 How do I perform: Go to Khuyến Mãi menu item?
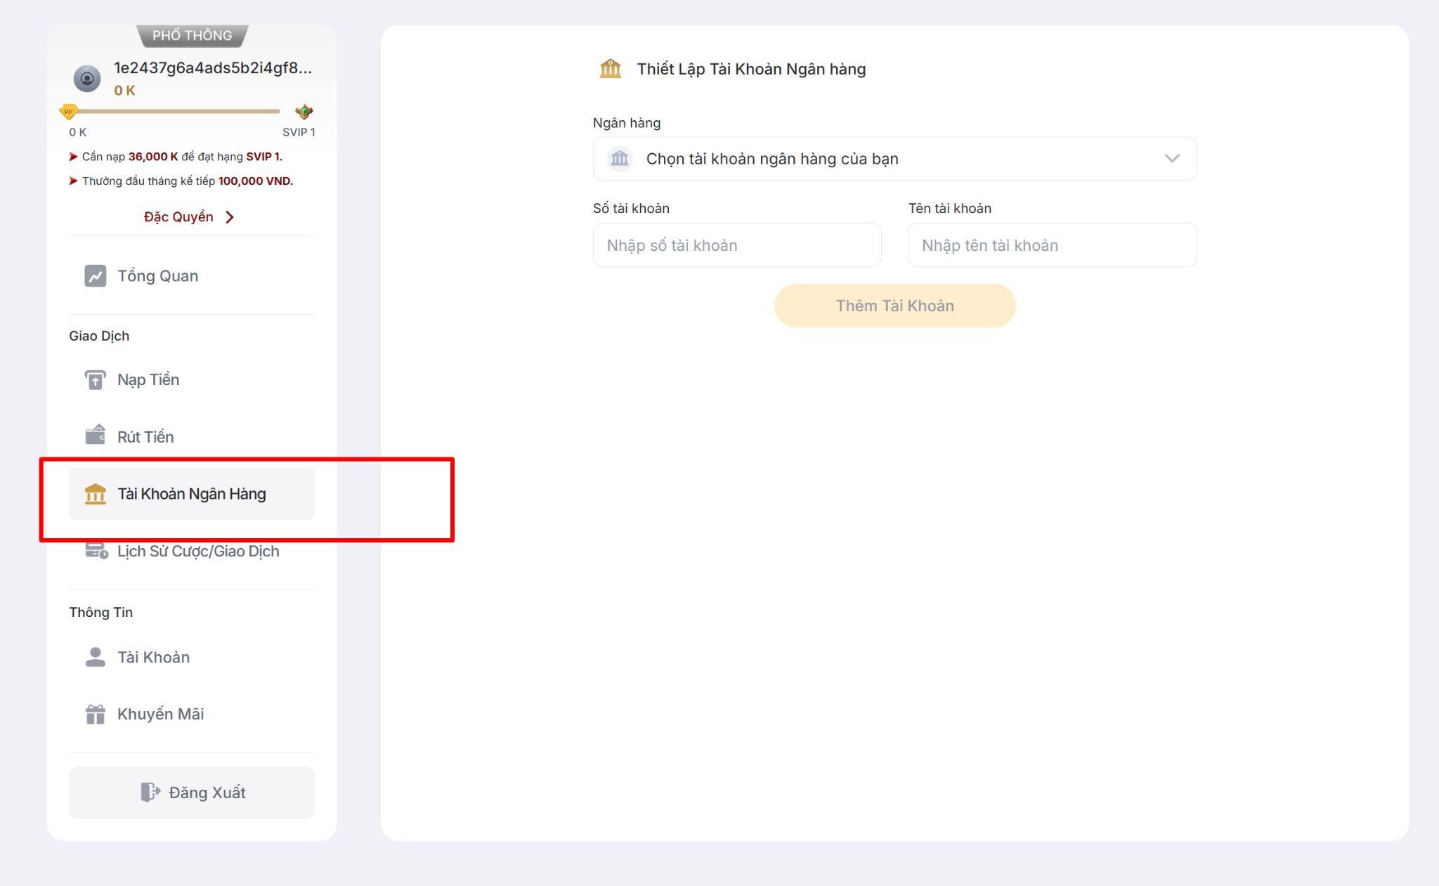pos(160,714)
